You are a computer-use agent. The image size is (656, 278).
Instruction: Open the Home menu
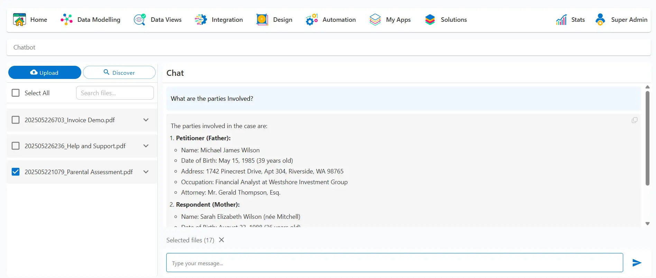(39, 20)
